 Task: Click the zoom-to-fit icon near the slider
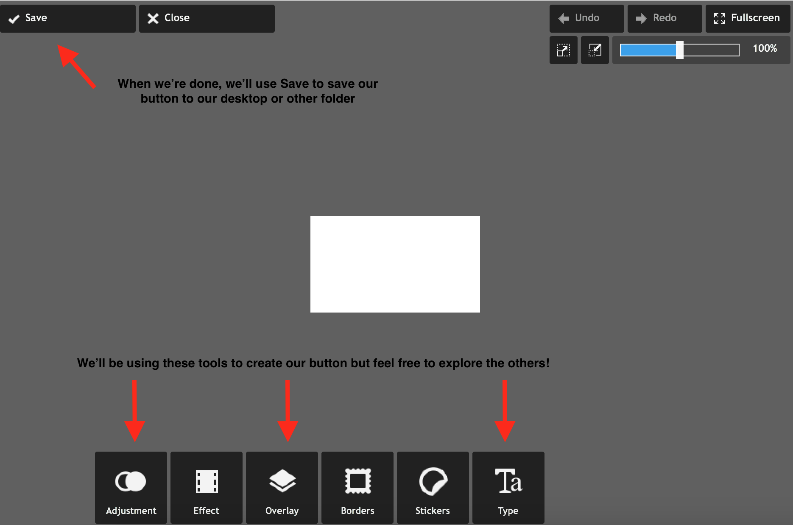[563, 50]
